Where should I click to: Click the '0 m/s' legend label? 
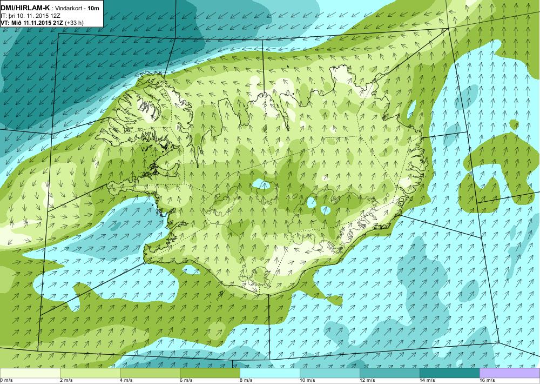pos(6,381)
